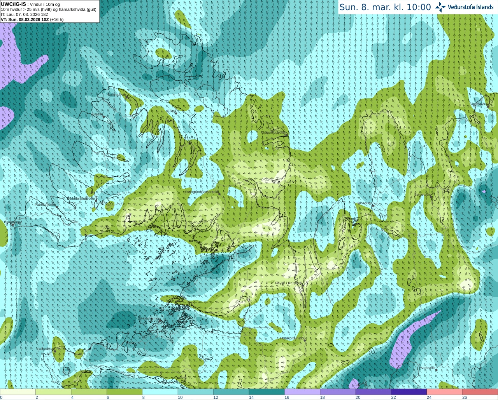Click the Blönduós station label
This screenshot has height=400, width=498.
(x=365, y=203)
